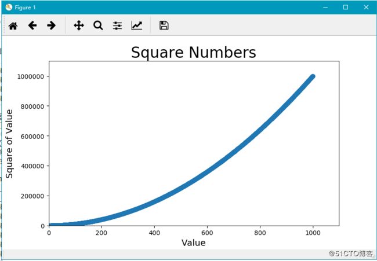Go forward to next view arrow
The height and width of the screenshot is (261, 377).
pyautogui.click(x=51, y=25)
